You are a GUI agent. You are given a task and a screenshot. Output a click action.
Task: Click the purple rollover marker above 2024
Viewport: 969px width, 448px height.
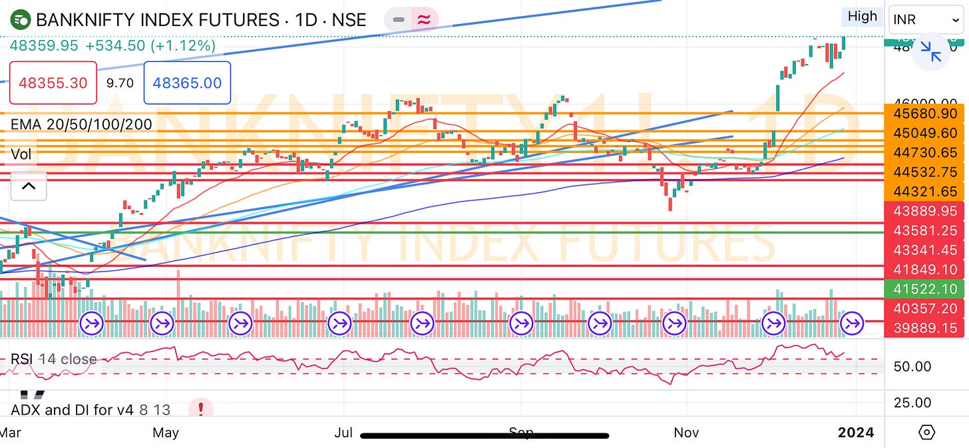click(x=851, y=324)
